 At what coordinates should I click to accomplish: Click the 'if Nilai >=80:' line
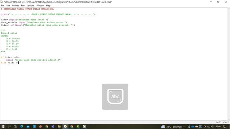10,57
